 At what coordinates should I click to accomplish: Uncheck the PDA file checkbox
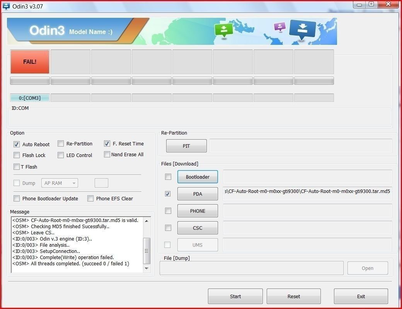[x=168, y=194]
